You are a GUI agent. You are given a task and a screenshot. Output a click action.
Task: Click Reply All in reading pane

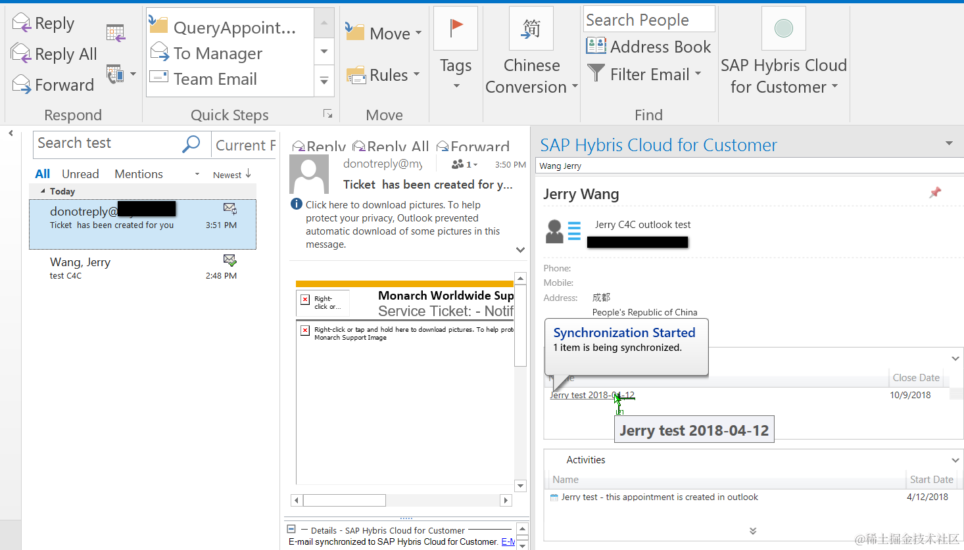click(391, 147)
